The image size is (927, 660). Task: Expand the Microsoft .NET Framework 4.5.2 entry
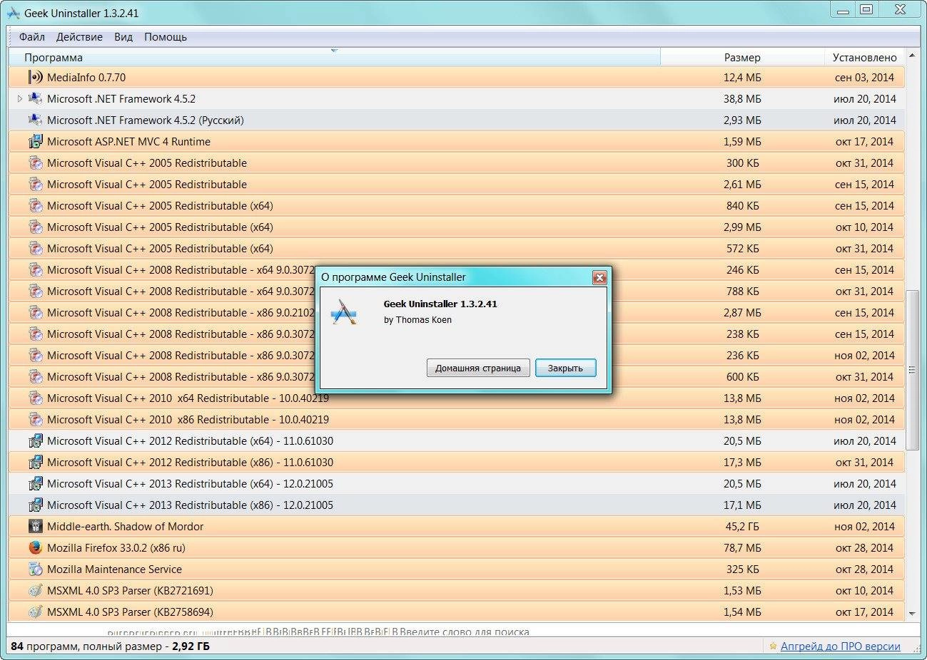pyautogui.click(x=20, y=98)
